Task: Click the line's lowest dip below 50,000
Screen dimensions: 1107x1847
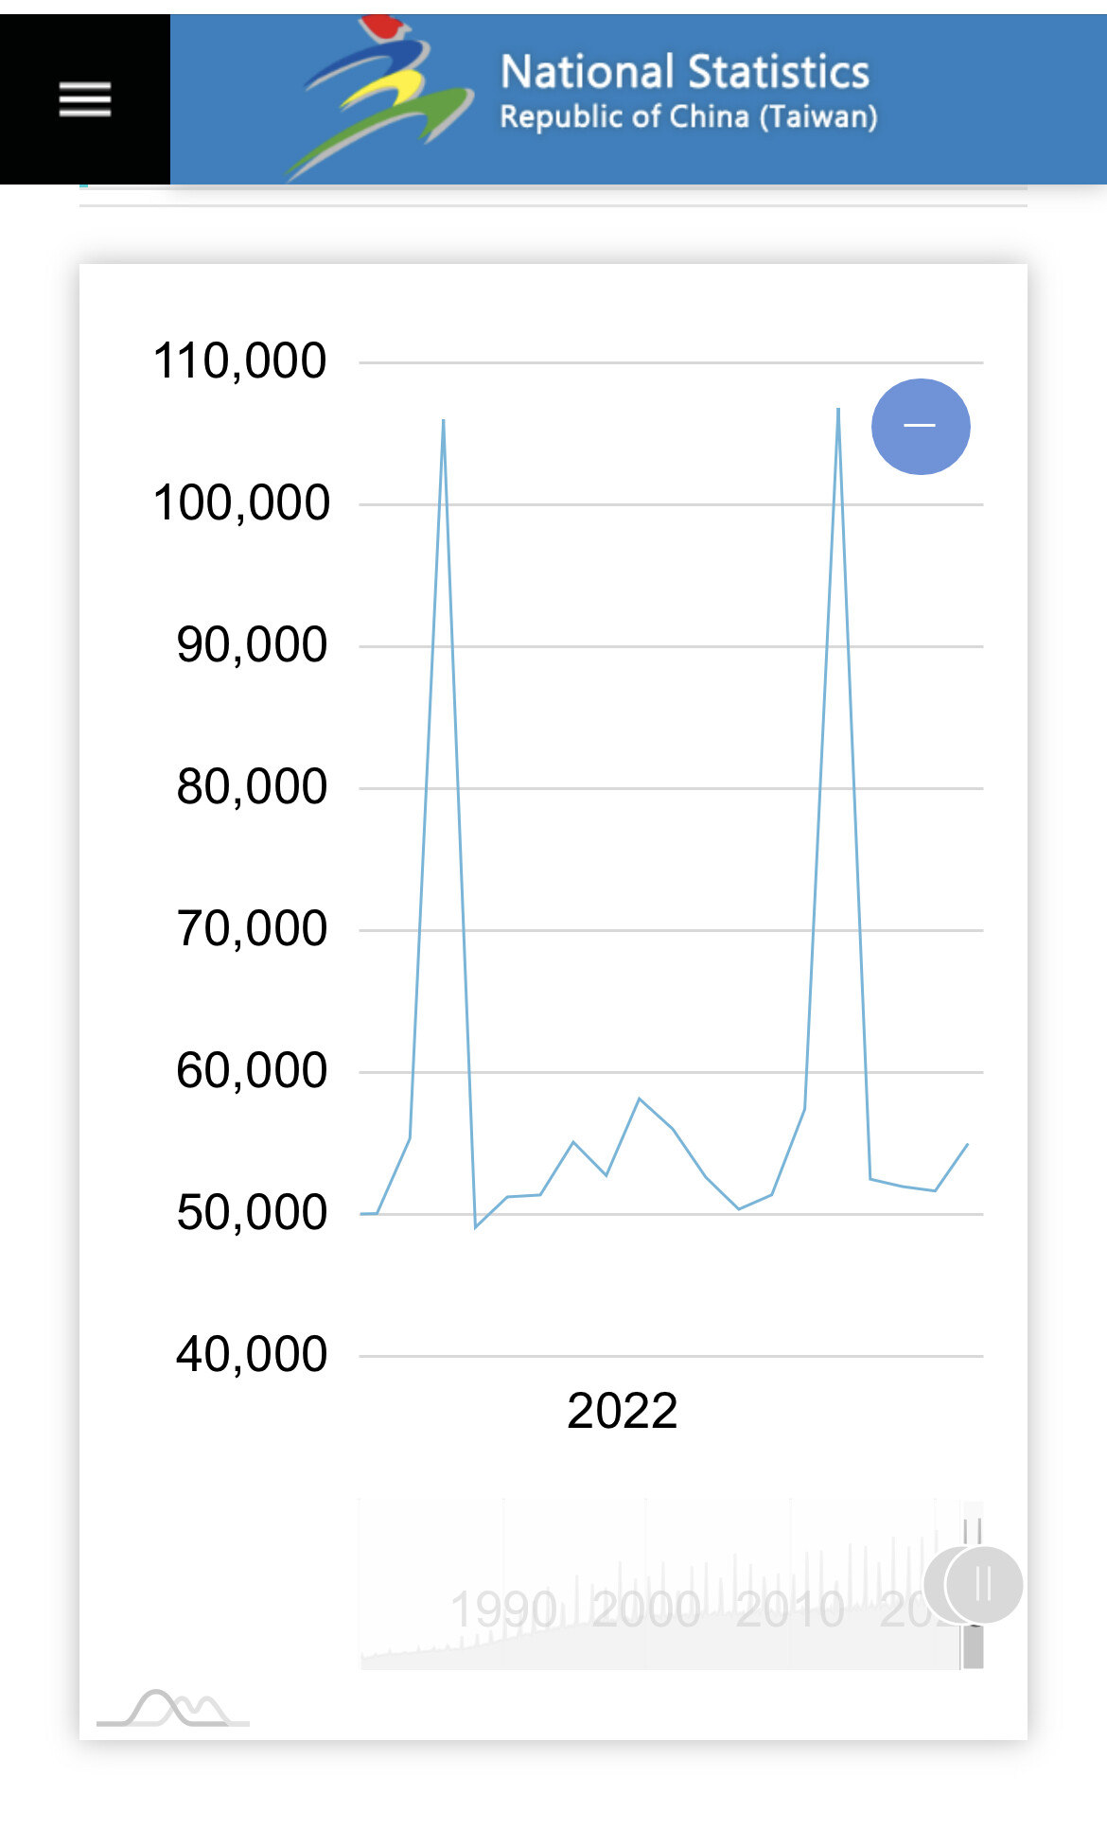Action: click(x=476, y=1226)
